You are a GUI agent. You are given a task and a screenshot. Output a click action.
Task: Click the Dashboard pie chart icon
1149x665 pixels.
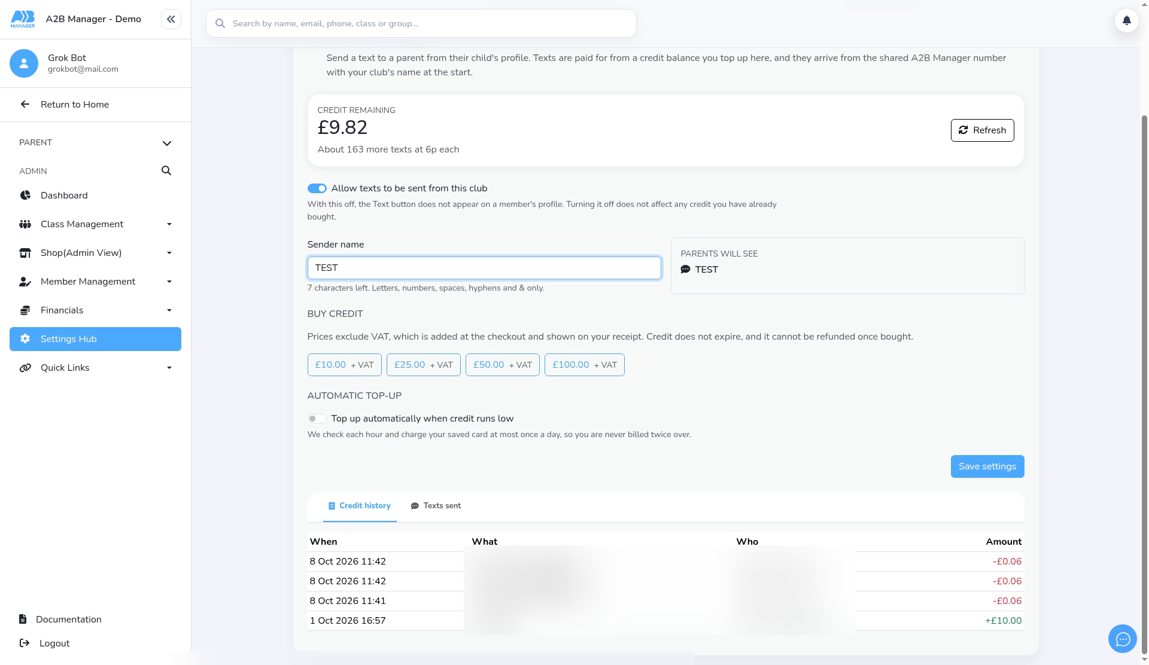(x=25, y=196)
